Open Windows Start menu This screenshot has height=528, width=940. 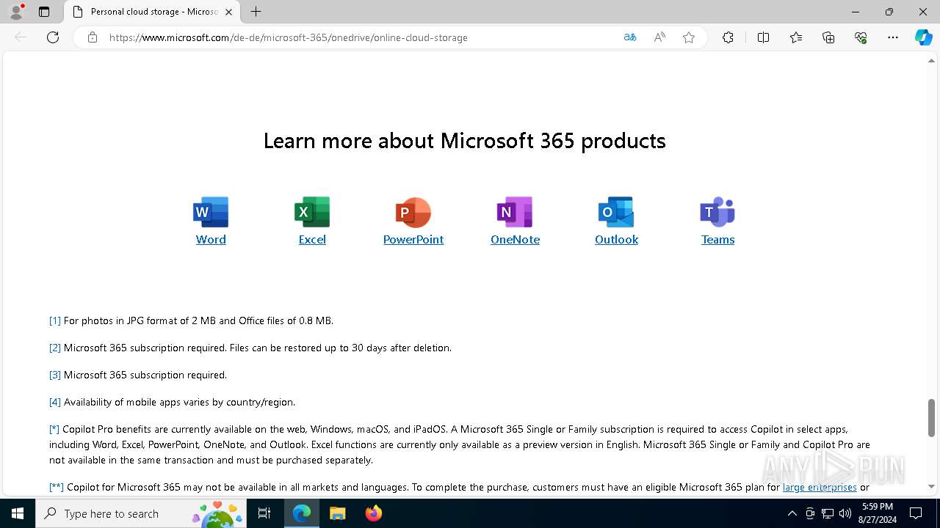[x=18, y=513]
